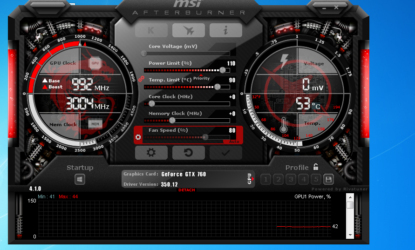The width and height of the screenshot is (415, 250).
Task: Click the Priority triangle marker
Action: 201,75
